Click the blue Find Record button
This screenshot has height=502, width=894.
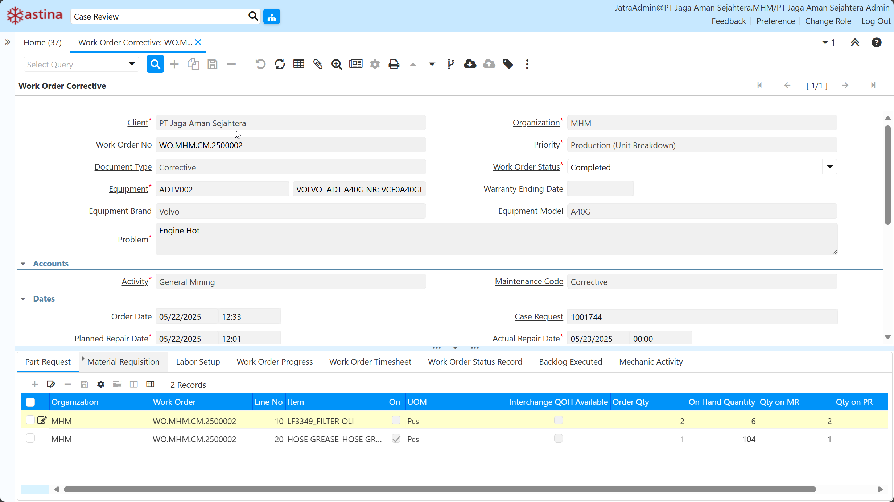155,65
